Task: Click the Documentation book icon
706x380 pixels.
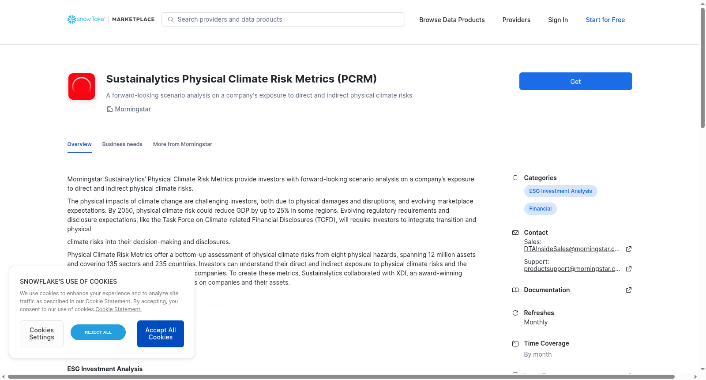Action: click(x=515, y=290)
